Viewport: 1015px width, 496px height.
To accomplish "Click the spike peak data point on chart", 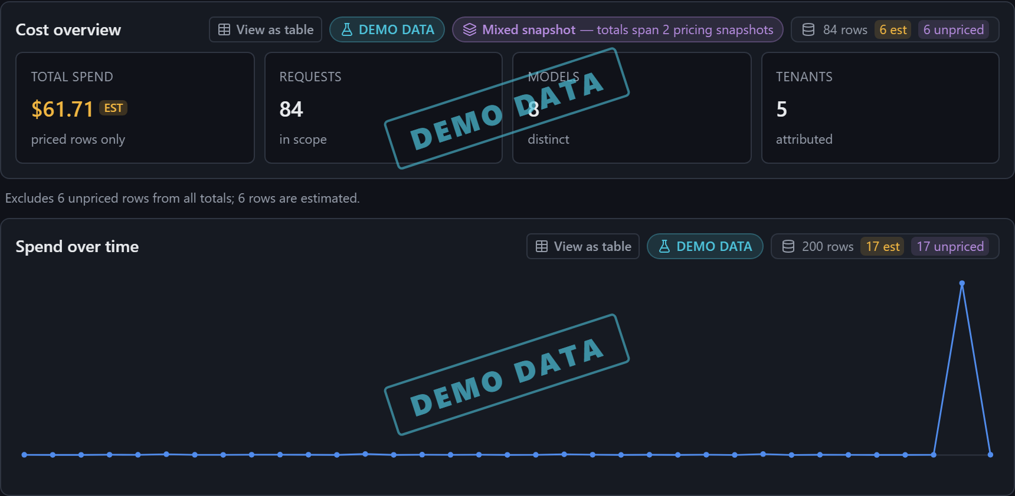I will click(962, 283).
